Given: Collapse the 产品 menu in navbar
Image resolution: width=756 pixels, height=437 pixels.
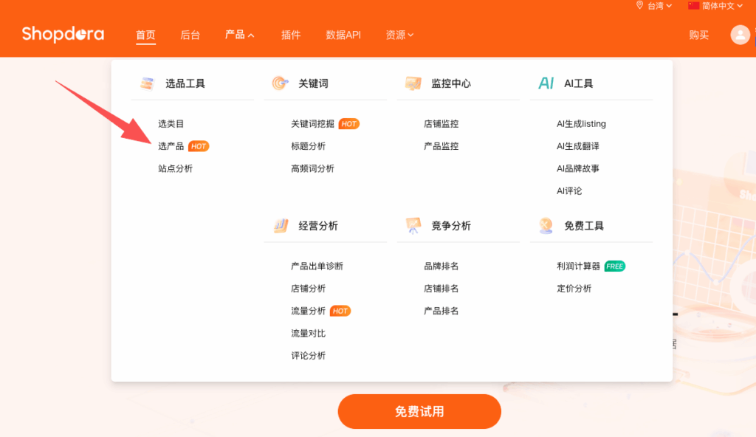Looking at the screenshot, I should (240, 35).
